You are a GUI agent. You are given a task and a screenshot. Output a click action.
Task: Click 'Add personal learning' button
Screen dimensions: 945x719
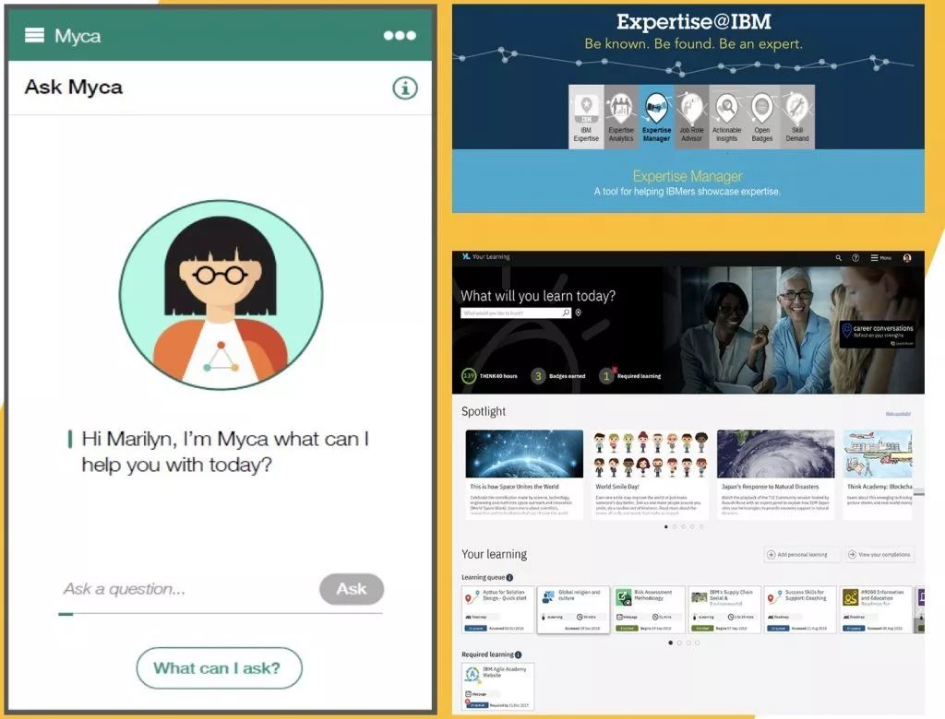click(801, 555)
